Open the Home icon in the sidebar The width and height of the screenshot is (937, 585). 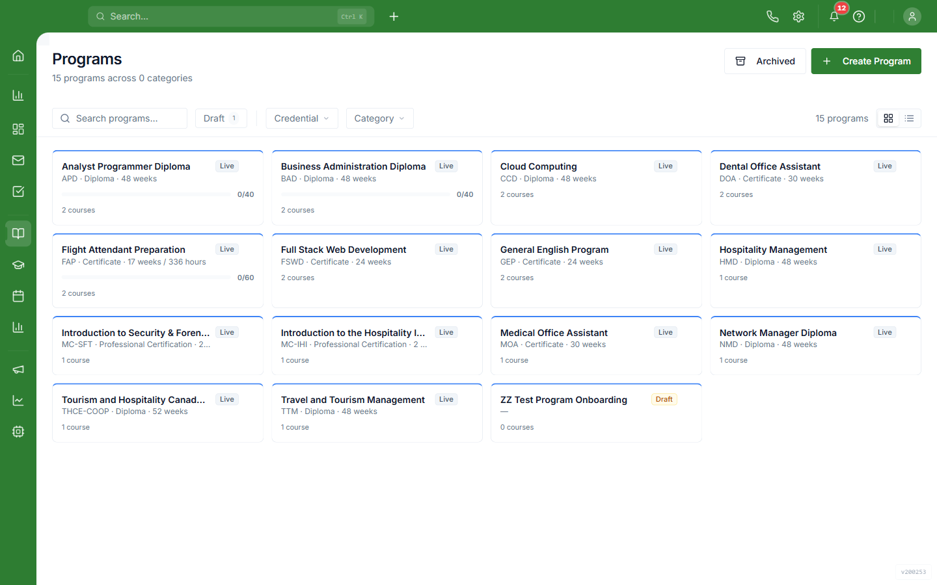pos(18,56)
